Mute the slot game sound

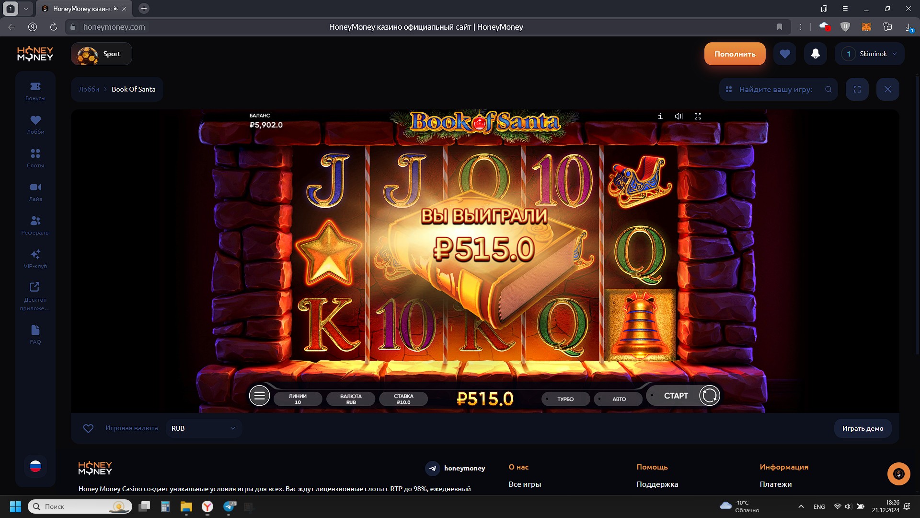[678, 117]
